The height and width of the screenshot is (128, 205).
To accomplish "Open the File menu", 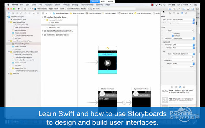I will pos(22,5).
